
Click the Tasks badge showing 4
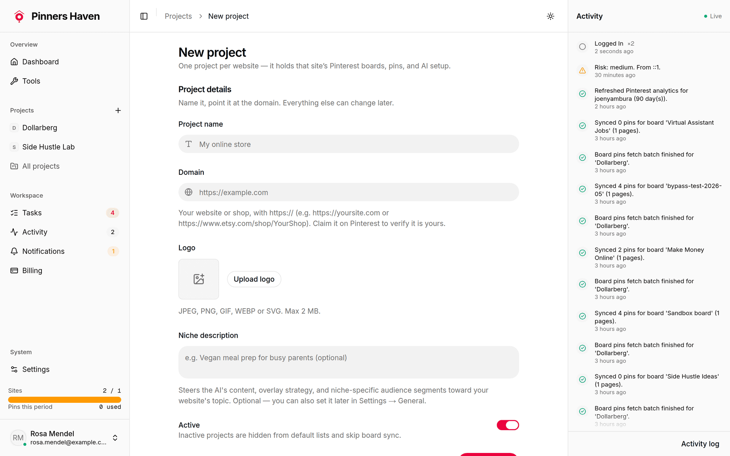coord(113,213)
